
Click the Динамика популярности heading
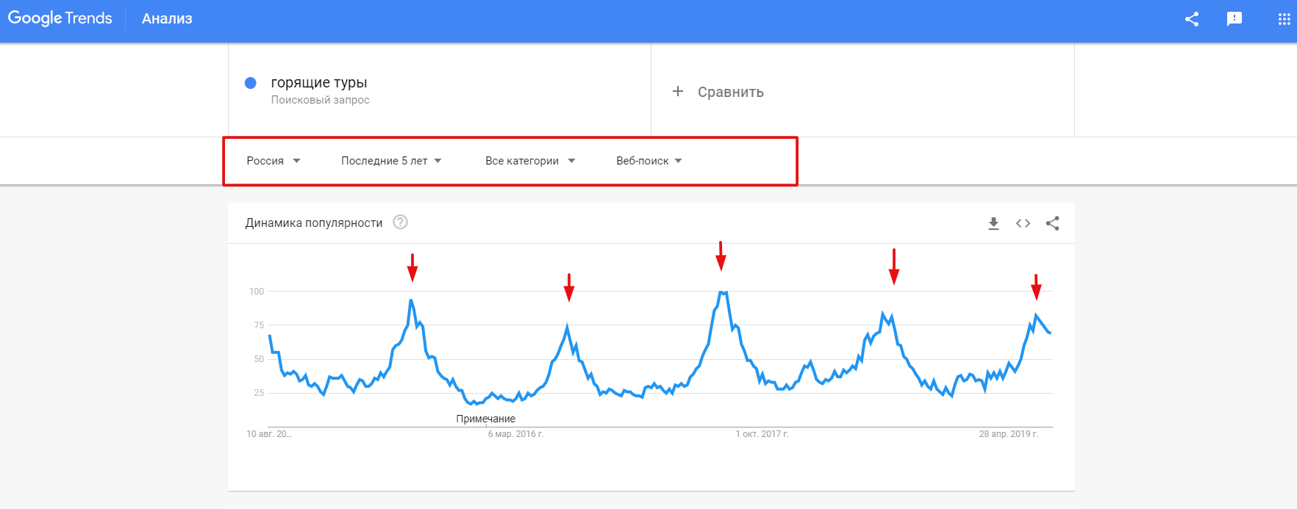(x=314, y=223)
